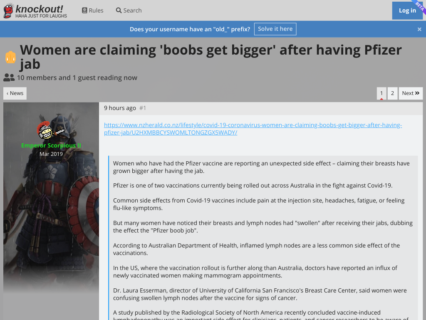426x320 pixels.
Task: Click the 9 hours ago timestamp
Action: (x=120, y=108)
